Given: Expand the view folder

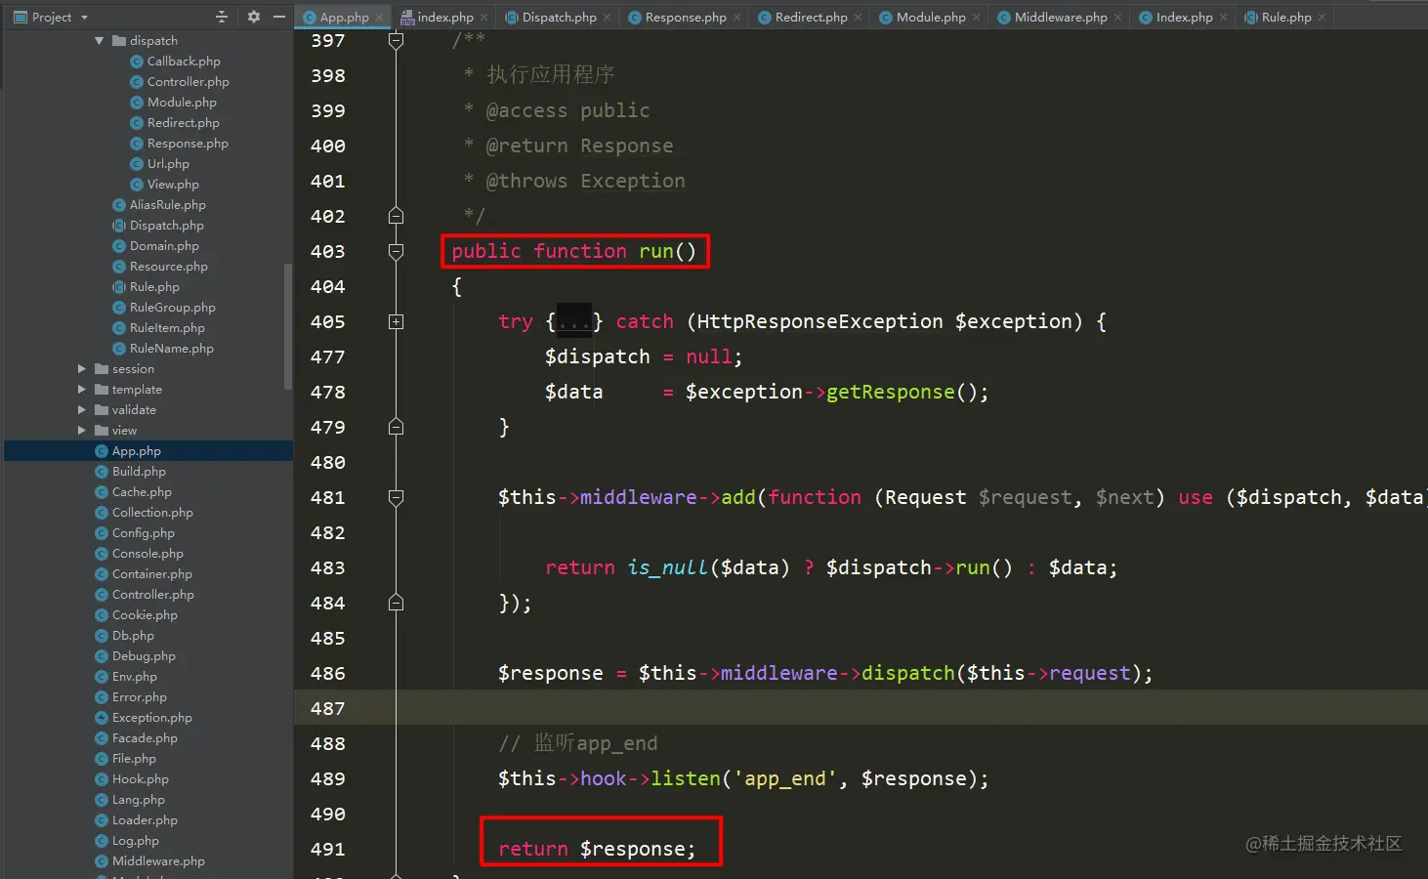Looking at the screenshot, I should (82, 431).
